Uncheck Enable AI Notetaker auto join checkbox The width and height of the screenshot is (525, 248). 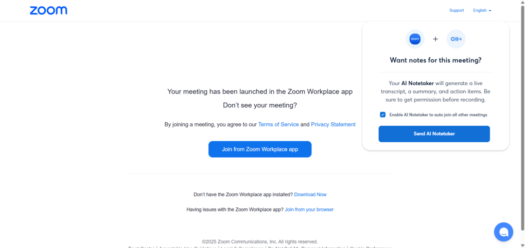(383, 115)
